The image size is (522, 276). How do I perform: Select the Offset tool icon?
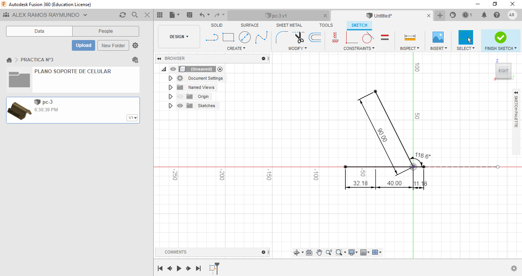coord(315,37)
